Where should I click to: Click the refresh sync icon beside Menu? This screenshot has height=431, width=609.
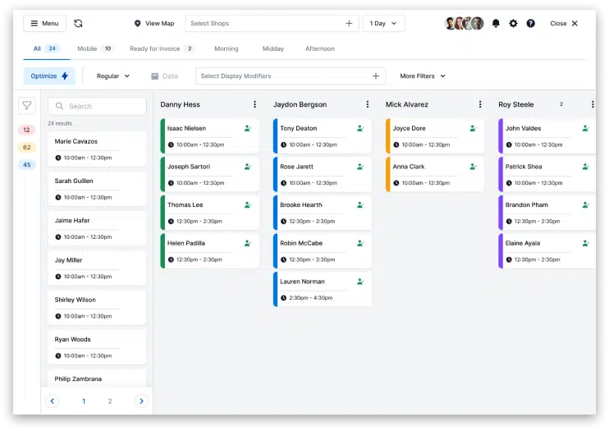78,24
